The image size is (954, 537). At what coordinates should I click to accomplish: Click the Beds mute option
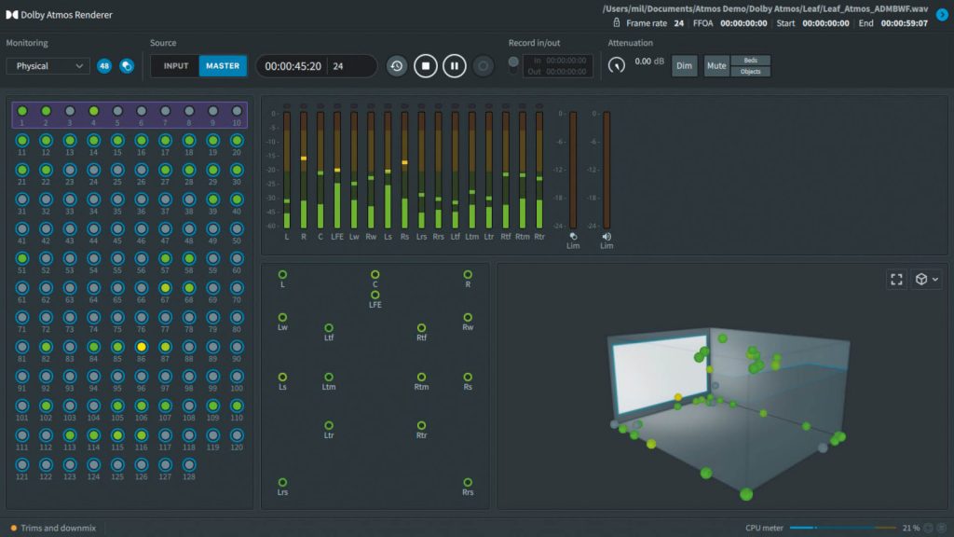(751, 61)
